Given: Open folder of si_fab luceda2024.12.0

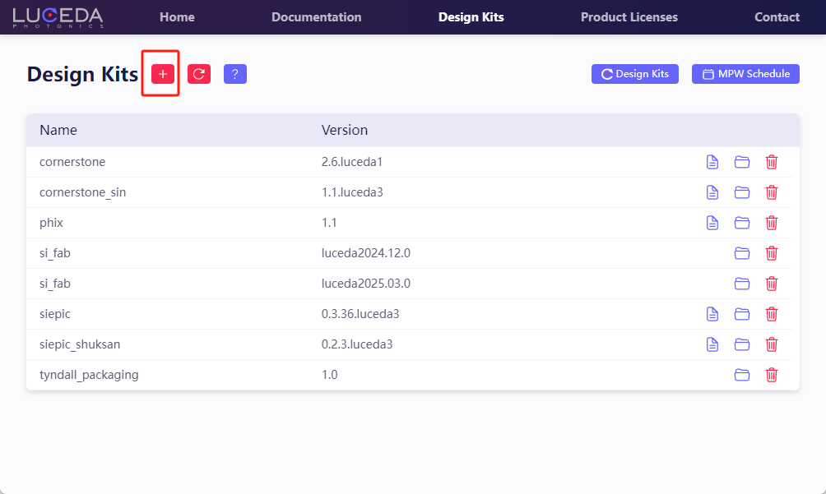Looking at the screenshot, I should coord(742,254).
